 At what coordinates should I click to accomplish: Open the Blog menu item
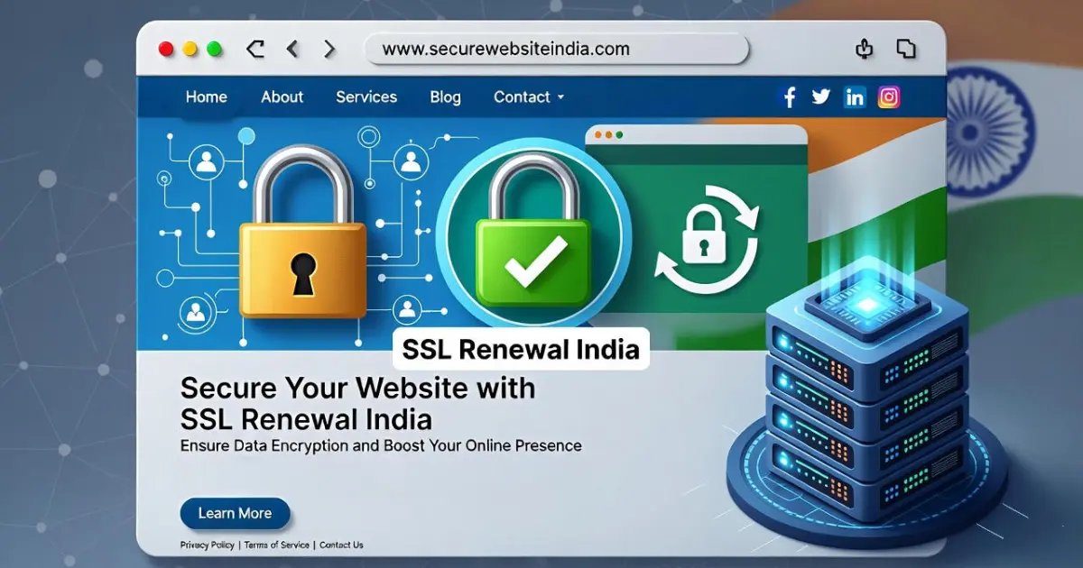[x=445, y=96]
